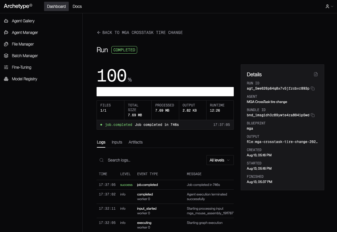The image size is (337, 232).
Task: Select the 17:37:02 completed log row
Action: [165, 197]
